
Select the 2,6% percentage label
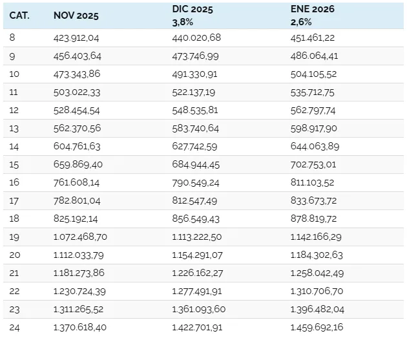pos(302,21)
